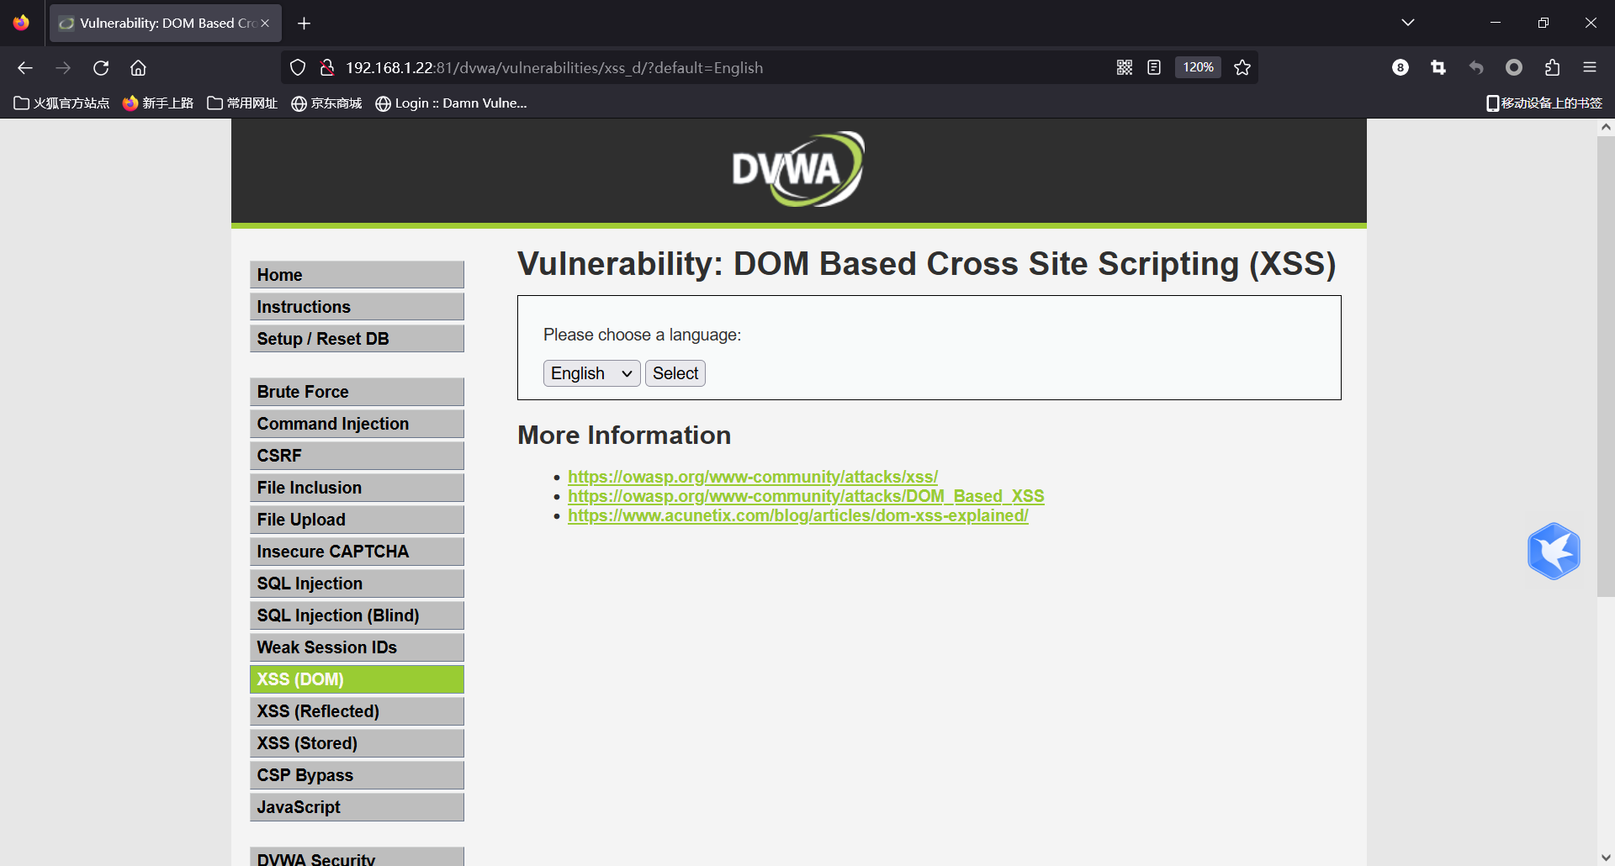Go to CSP Bypass page
This screenshot has width=1615, height=866.
tap(357, 775)
